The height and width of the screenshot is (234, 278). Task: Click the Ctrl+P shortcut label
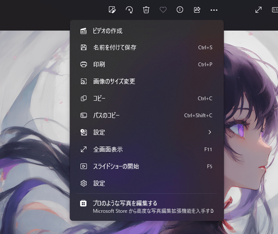205,64
